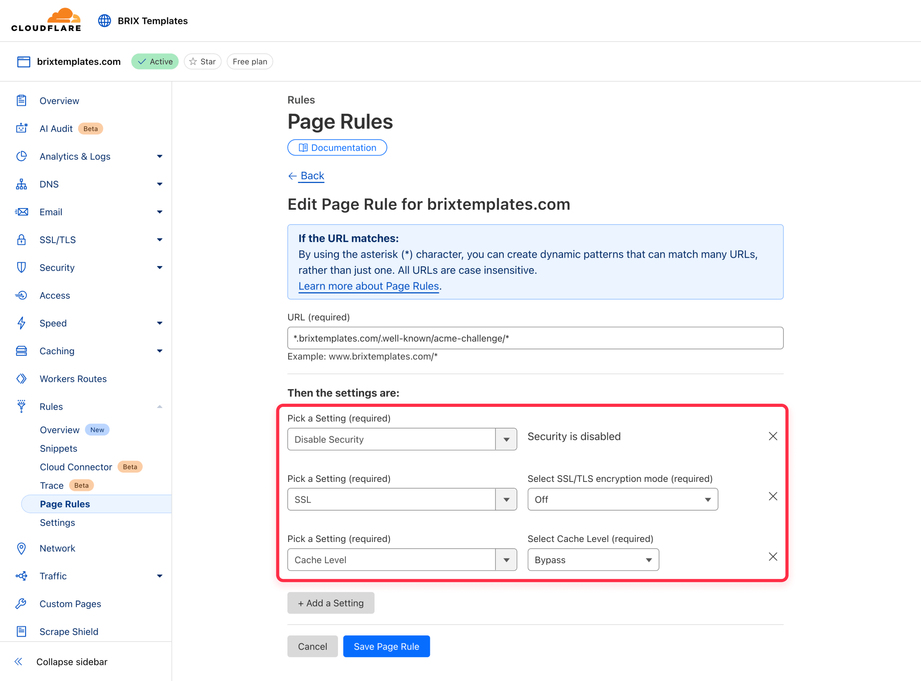Remove the Cache Level setting row
The width and height of the screenshot is (921, 681).
(x=773, y=557)
